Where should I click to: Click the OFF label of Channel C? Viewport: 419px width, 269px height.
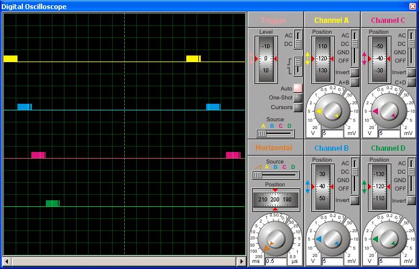pos(400,61)
